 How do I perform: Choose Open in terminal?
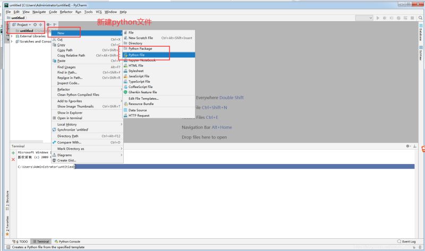pos(87,118)
